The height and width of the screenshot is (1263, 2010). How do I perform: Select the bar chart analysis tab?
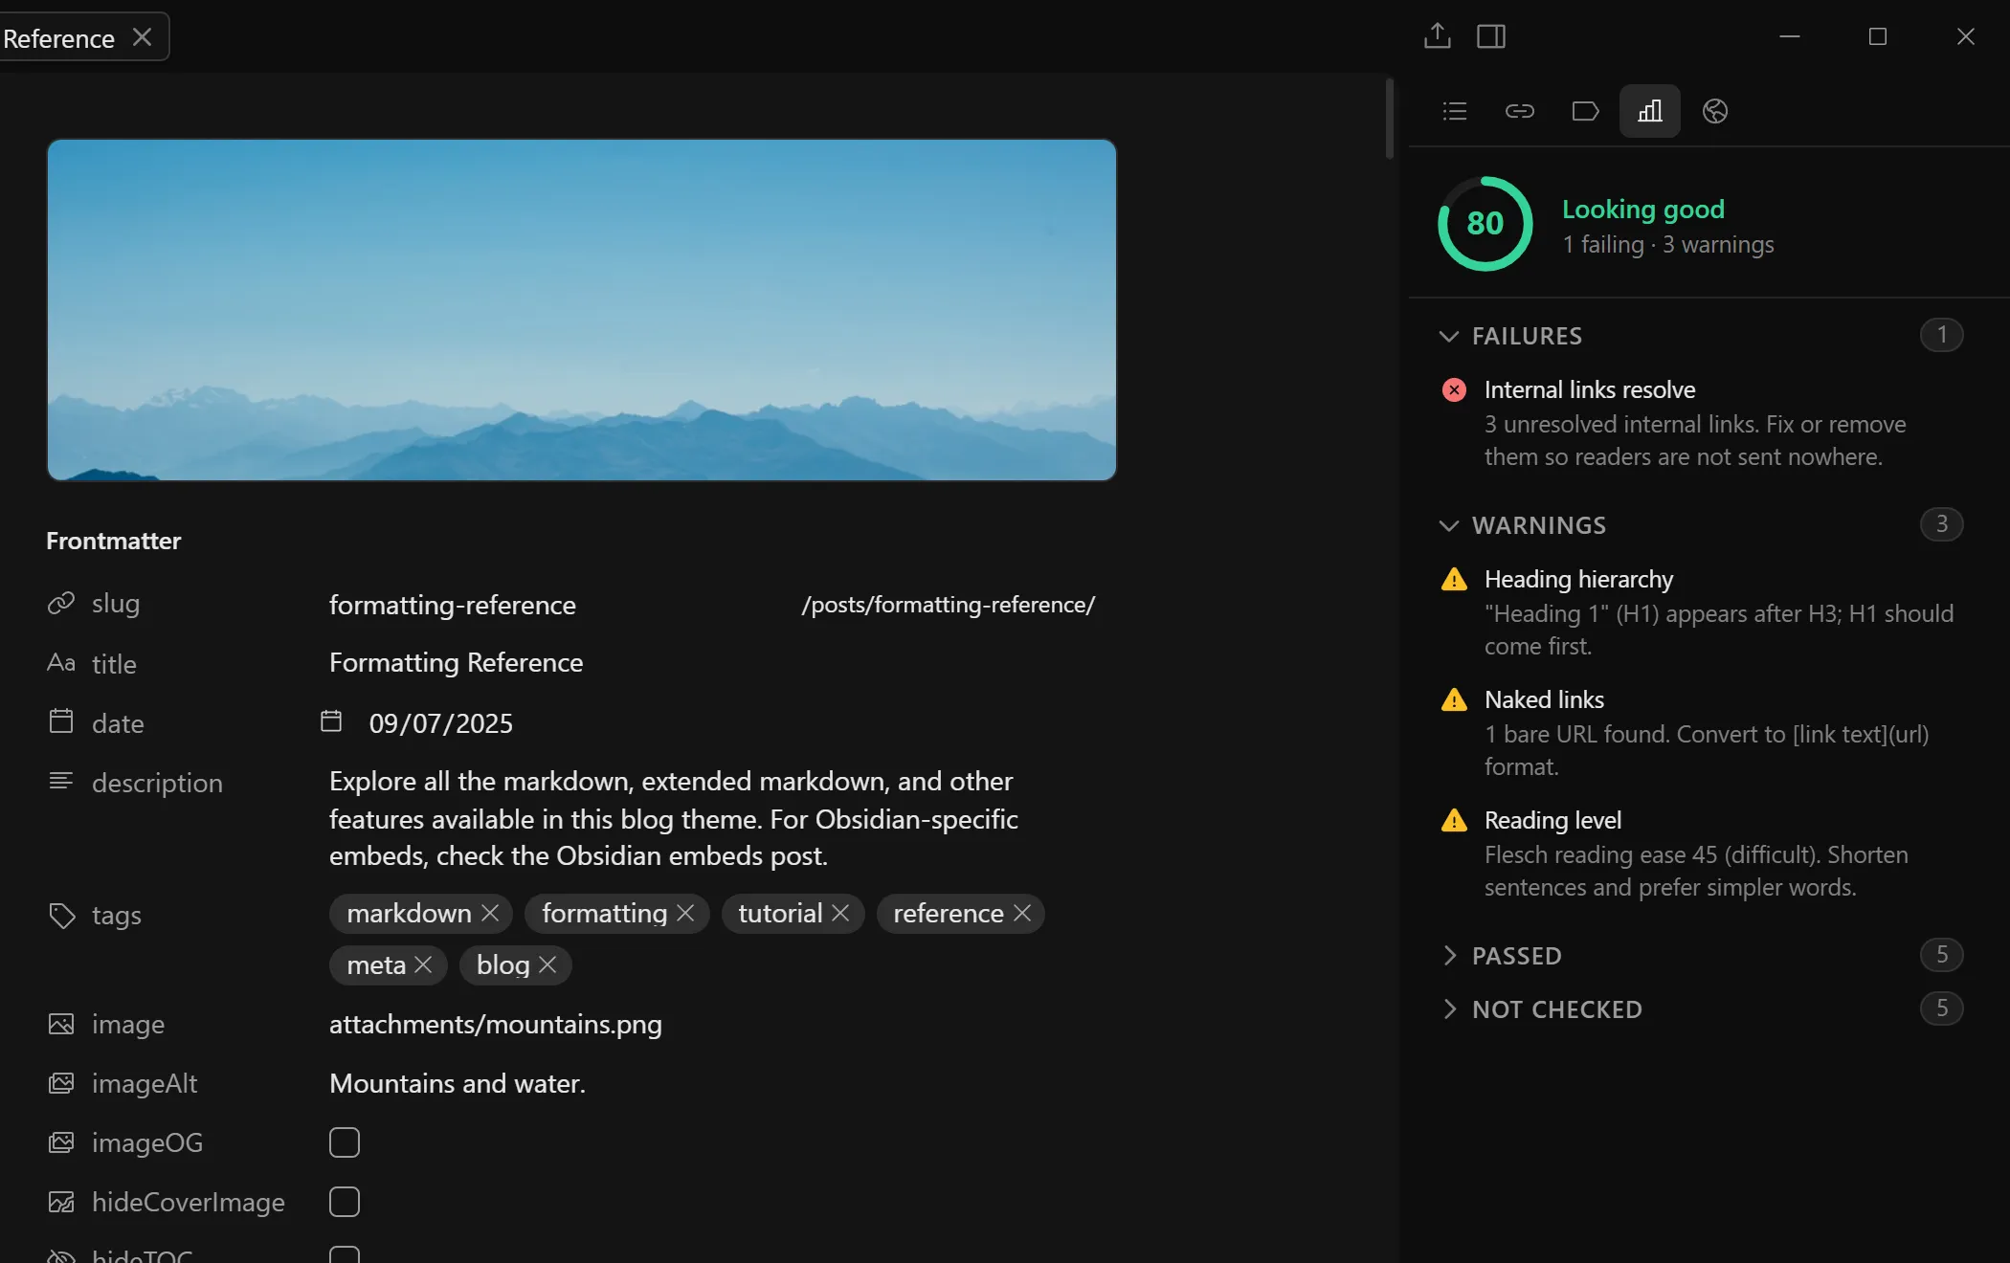1650,111
